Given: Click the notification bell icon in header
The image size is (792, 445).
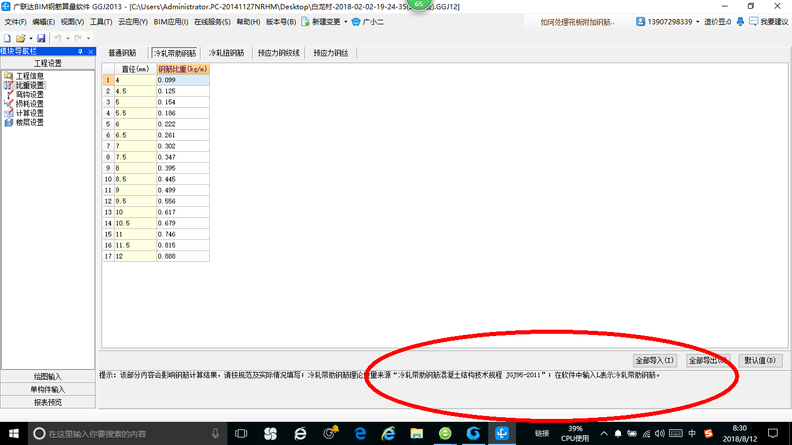Looking at the screenshot, I should [740, 21].
